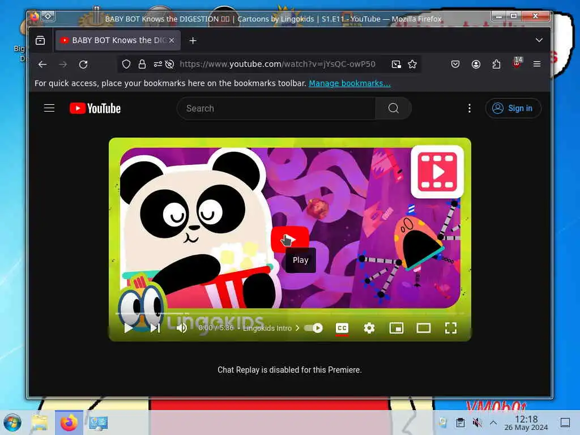The height and width of the screenshot is (435, 580).
Task: Open the Firefox View button
Action: (x=40, y=40)
